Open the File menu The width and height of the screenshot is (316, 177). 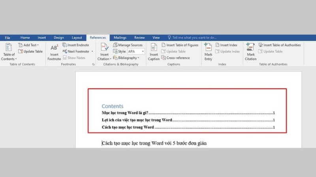(x=8, y=38)
